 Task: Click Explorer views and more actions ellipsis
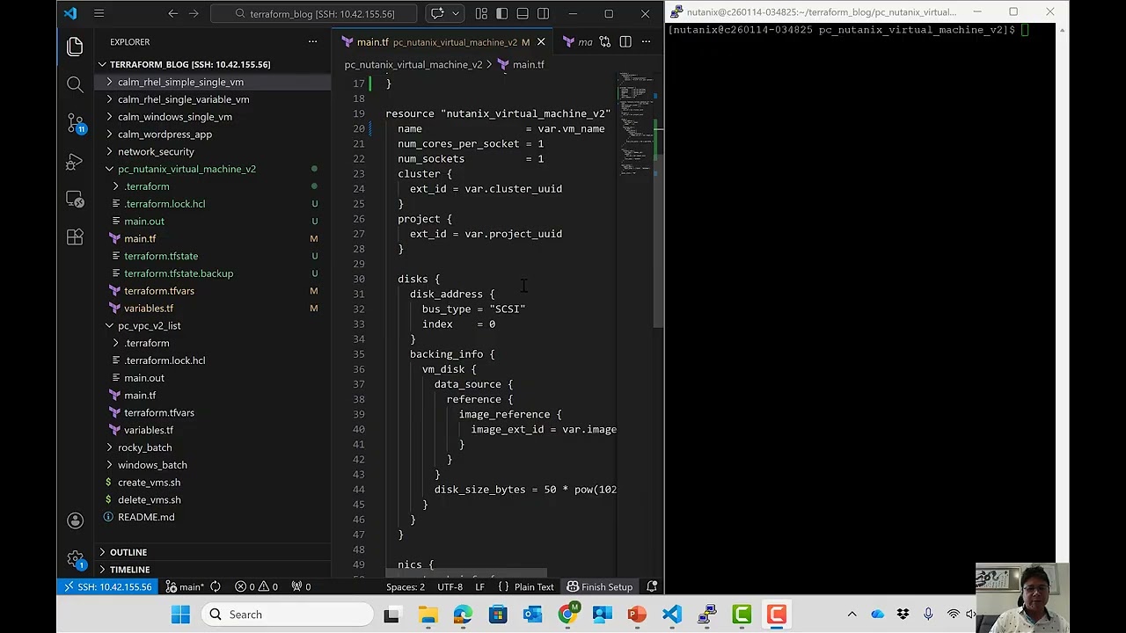click(312, 41)
